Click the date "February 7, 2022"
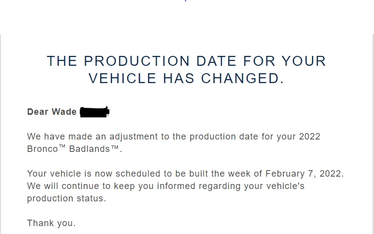This screenshot has height=234, width=374. [303, 174]
